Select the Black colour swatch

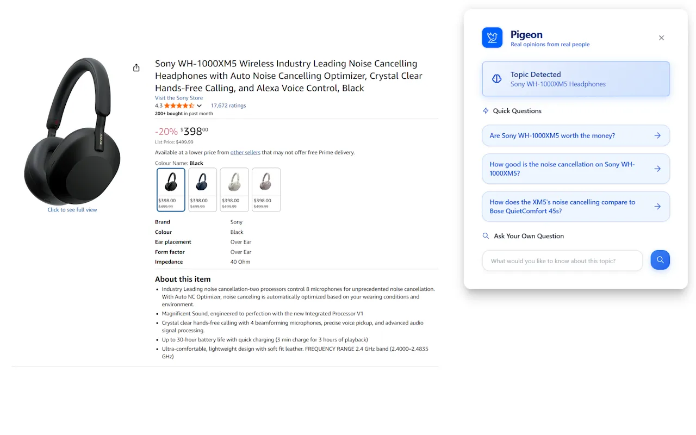pos(171,189)
